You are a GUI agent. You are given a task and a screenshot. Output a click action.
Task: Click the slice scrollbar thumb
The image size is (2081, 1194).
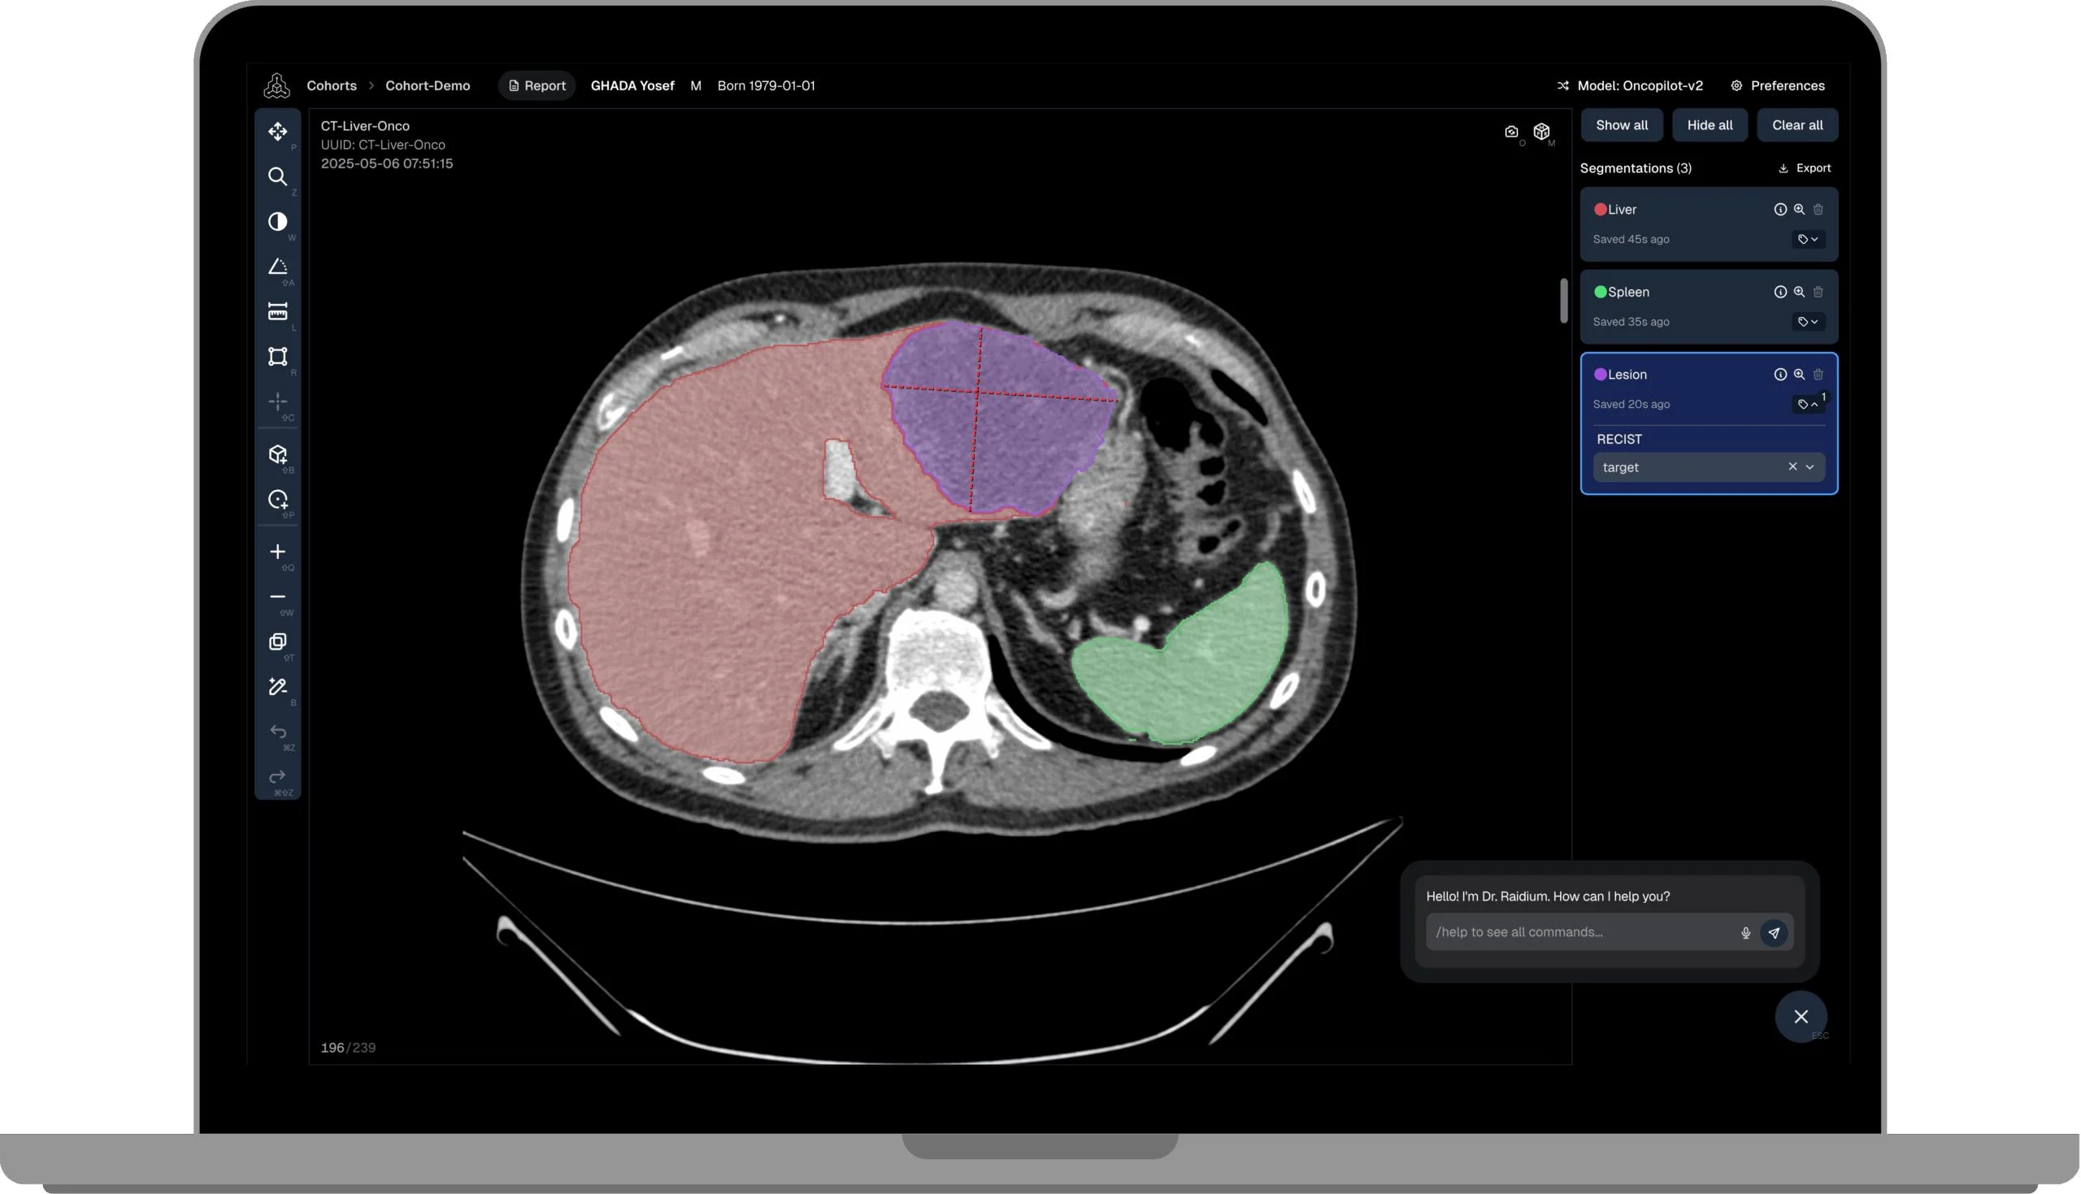[1564, 301]
